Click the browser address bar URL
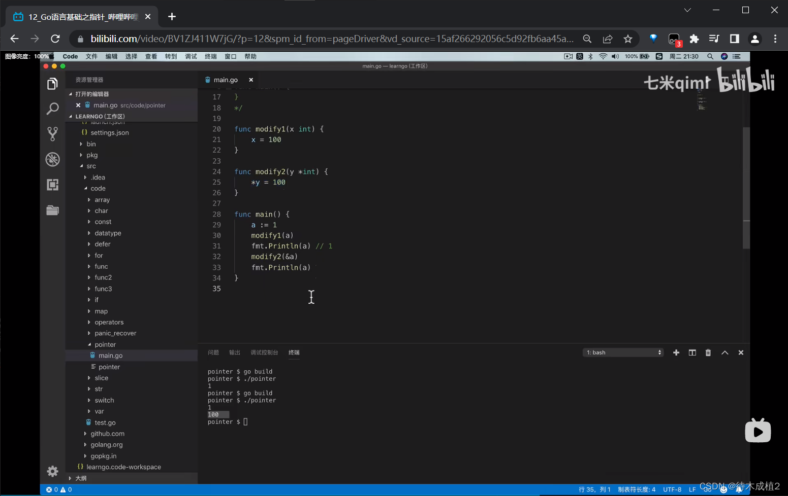The image size is (788, 496). pyautogui.click(x=332, y=39)
